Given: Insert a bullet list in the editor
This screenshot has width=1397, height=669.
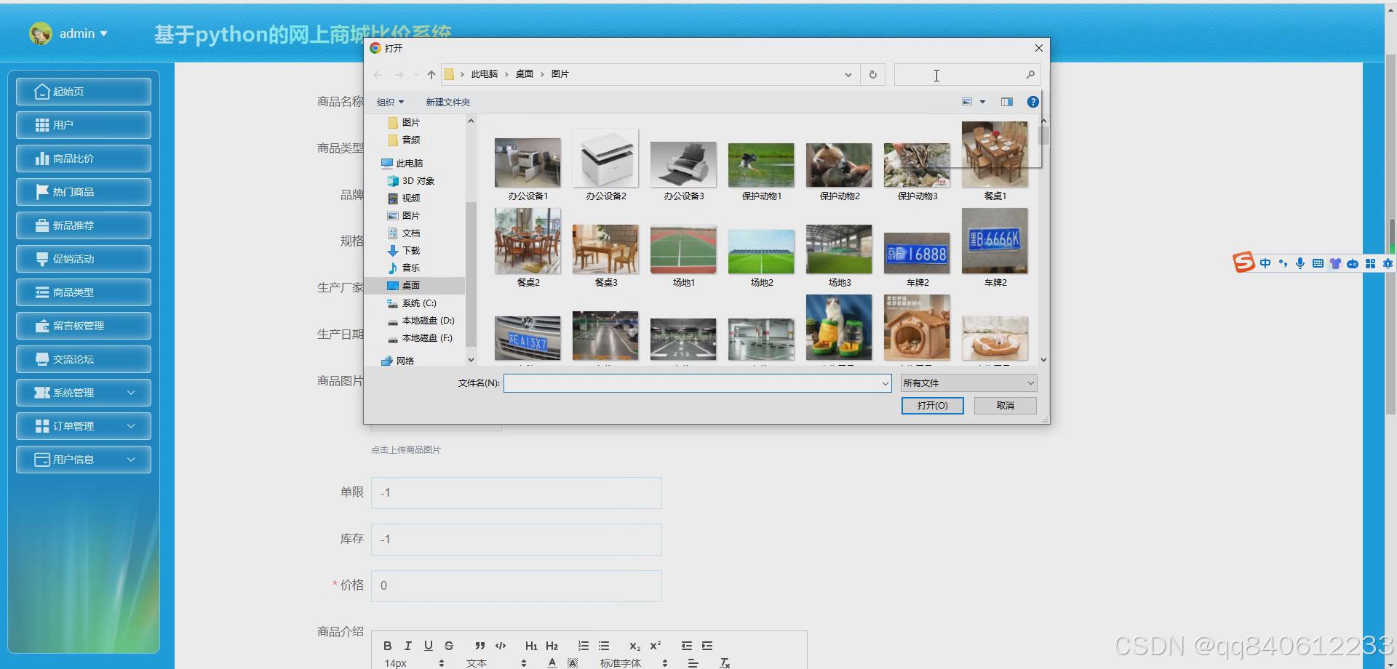Looking at the screenshot, I should [x=603, y=646].
